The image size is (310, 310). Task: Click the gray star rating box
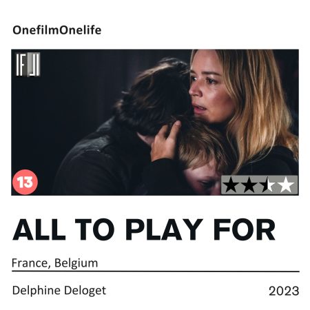point(259,185)
